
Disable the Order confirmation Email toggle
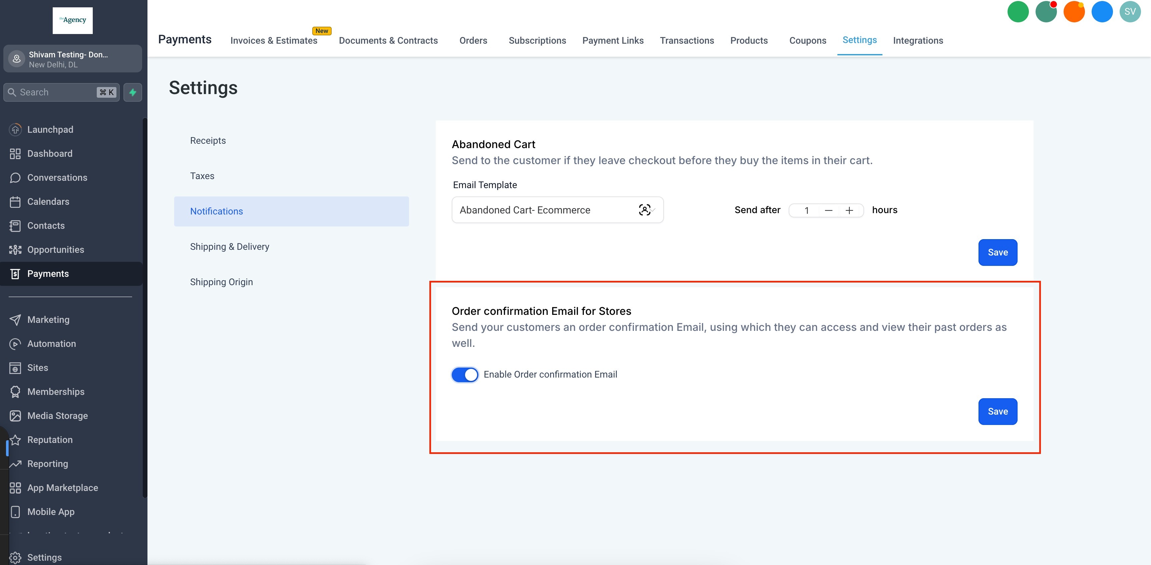465,375
